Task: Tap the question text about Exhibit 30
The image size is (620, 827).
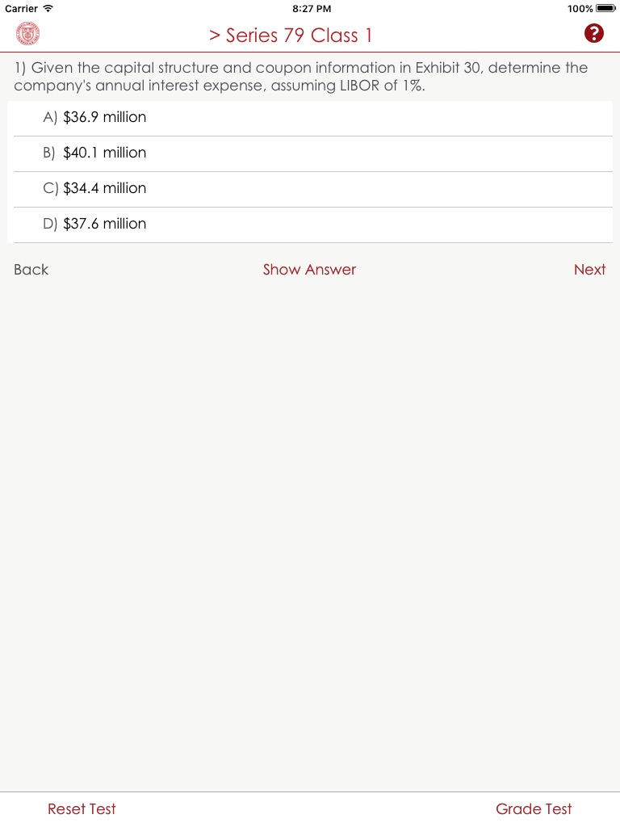Action: coord(300,76)
